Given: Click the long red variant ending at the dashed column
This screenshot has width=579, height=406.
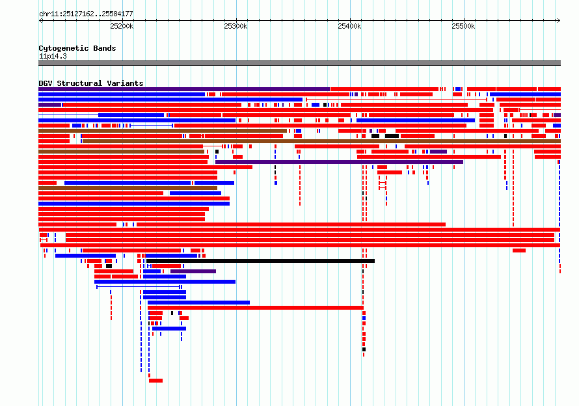Looking at the screenshot, I should pyautogui.click(x=256, y=308).
